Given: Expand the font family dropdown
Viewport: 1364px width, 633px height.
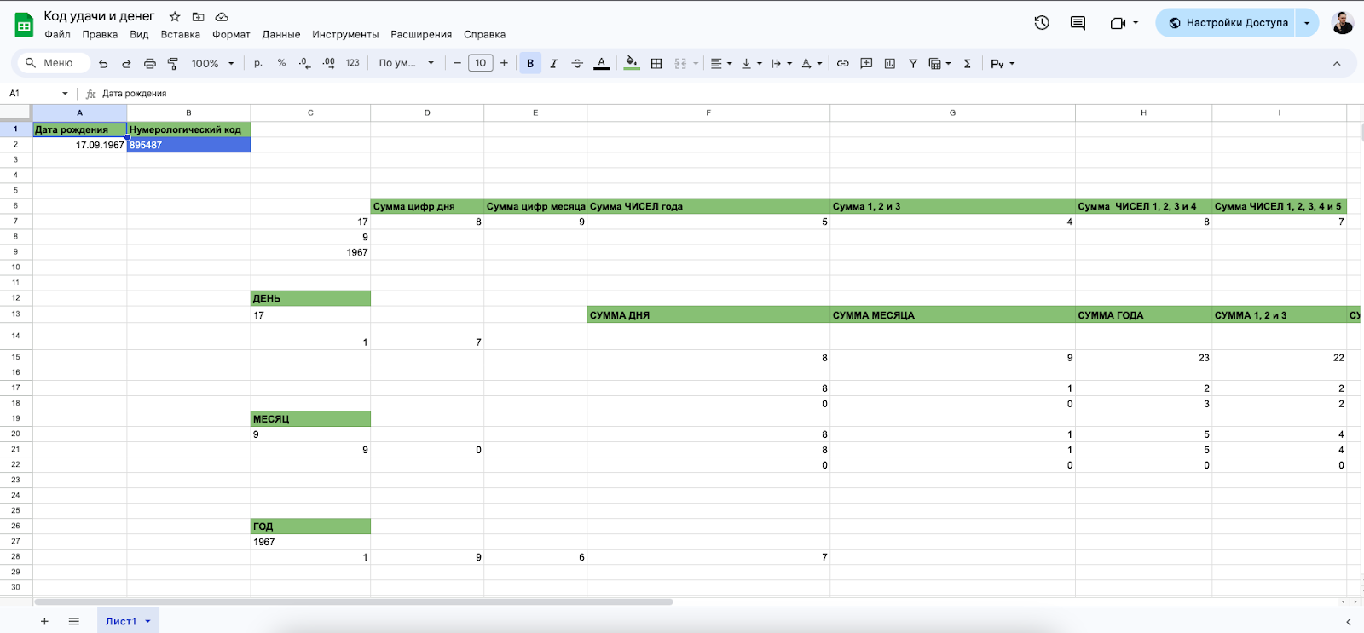Looking at the screenshot, I should click(407, 64).
